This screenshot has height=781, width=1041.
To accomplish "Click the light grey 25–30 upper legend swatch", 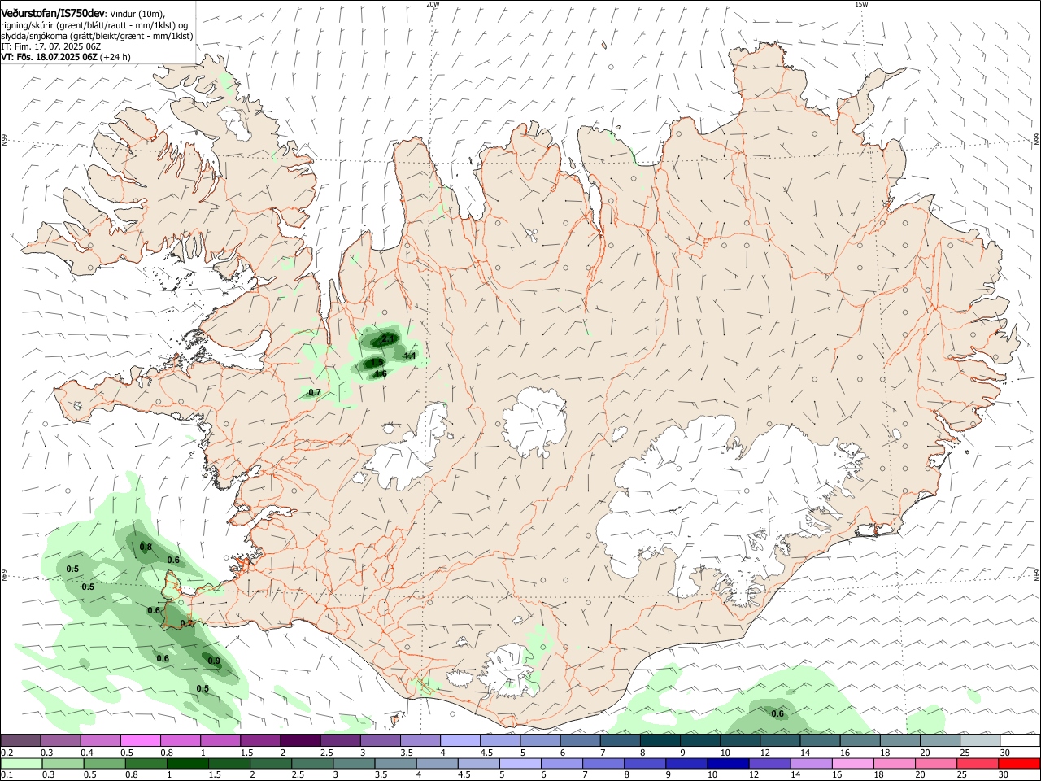I will coord(980,741).
